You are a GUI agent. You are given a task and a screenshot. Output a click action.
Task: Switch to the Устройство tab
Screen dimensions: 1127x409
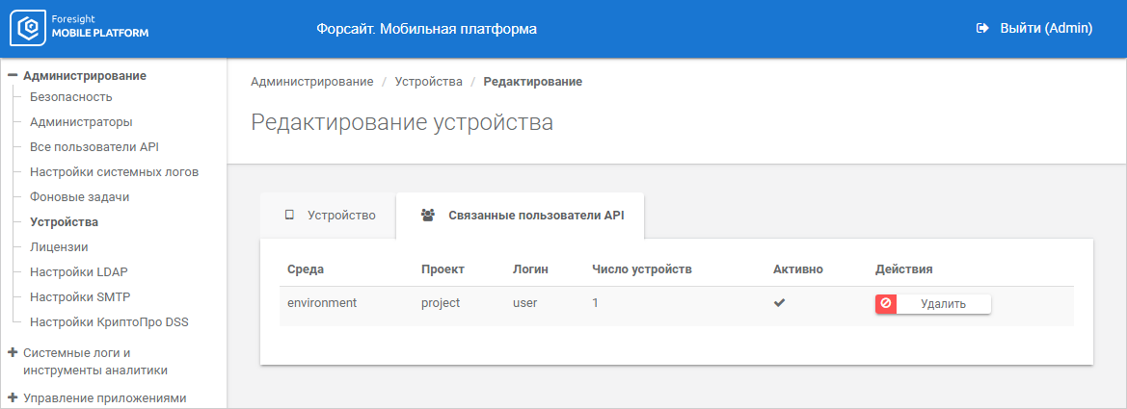coord(329,216)
